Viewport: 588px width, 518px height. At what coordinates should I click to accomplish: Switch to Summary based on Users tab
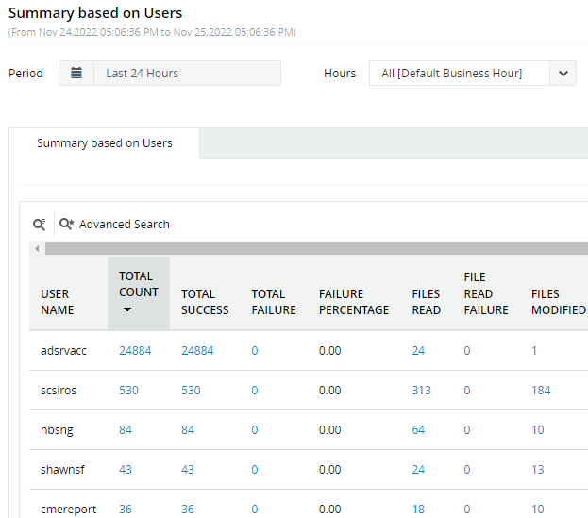point(104,143)
